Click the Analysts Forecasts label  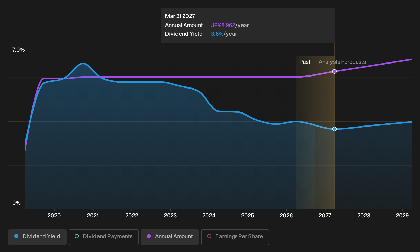click(x=342, y=62)
